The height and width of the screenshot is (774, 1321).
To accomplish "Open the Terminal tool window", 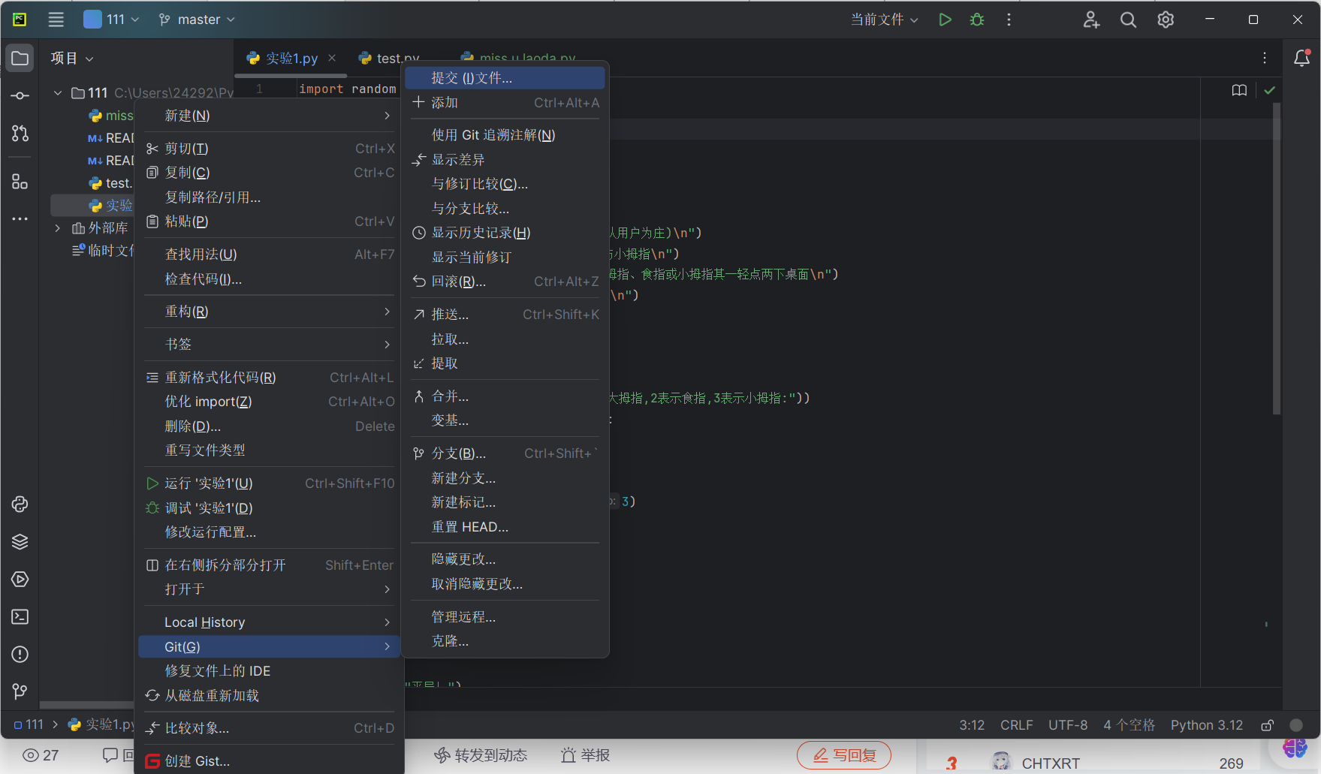I will point(20,617).
